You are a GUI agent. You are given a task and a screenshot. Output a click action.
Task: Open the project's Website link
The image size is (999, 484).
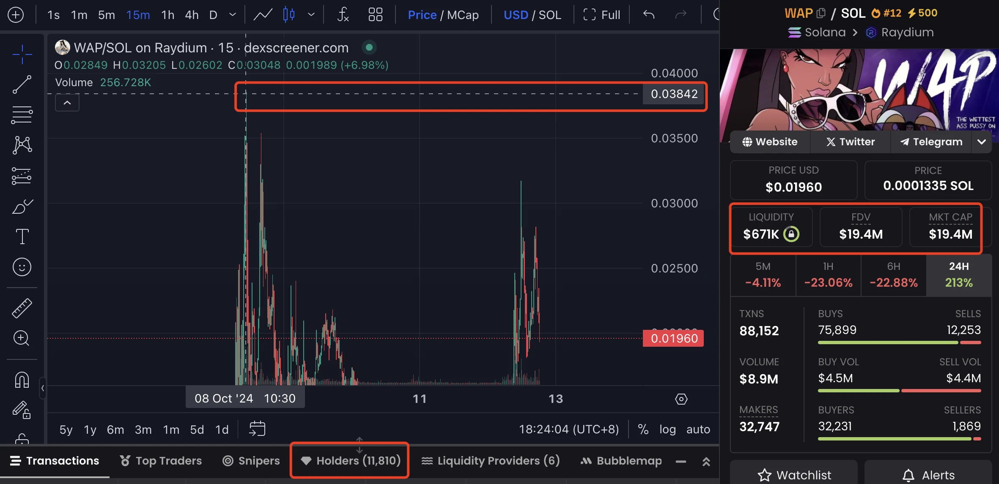coord(770,141)
